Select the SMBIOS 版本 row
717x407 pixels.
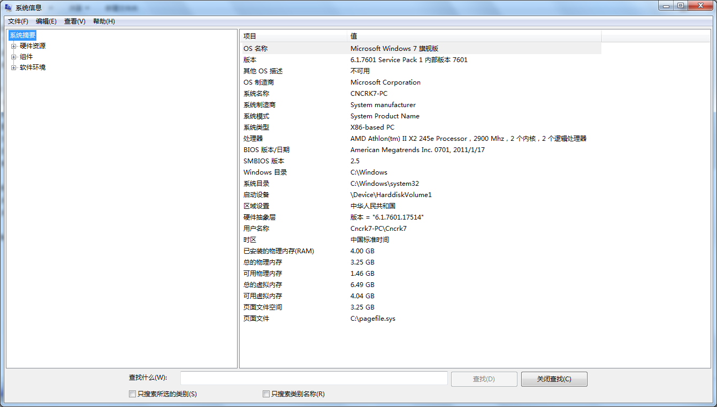coord(421,161)
